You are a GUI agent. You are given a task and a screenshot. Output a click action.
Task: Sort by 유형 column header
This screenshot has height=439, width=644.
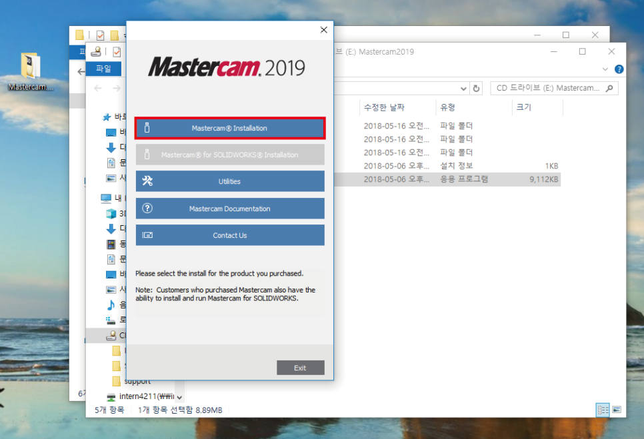point(448,107)
